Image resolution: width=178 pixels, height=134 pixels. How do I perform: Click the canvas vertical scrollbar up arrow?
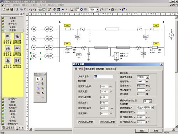click(x=176, y=17)
